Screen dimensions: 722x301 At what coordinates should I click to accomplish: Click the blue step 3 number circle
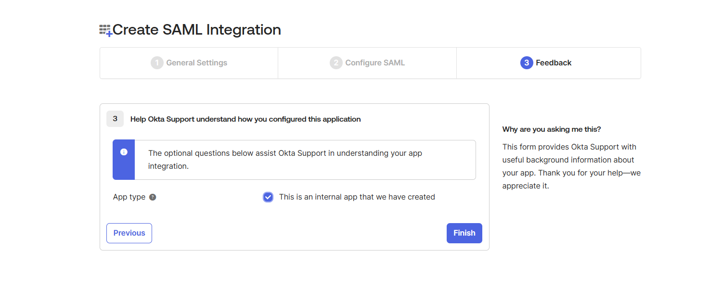click(527, 63)
